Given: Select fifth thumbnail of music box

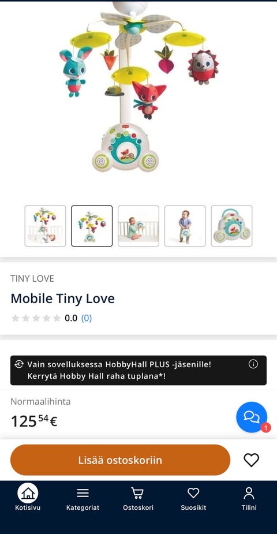Looking at the screenshot, I should tap(232, 226).
